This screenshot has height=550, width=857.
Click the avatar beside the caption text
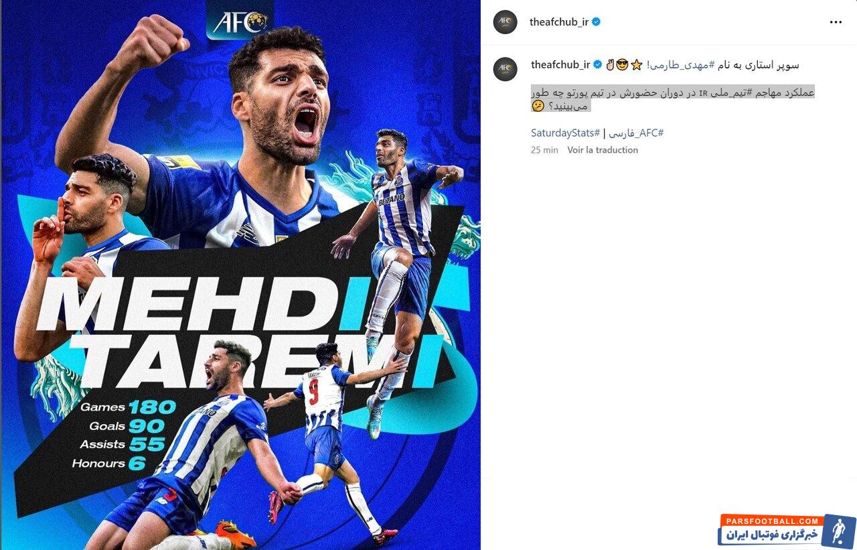[505, 69]
